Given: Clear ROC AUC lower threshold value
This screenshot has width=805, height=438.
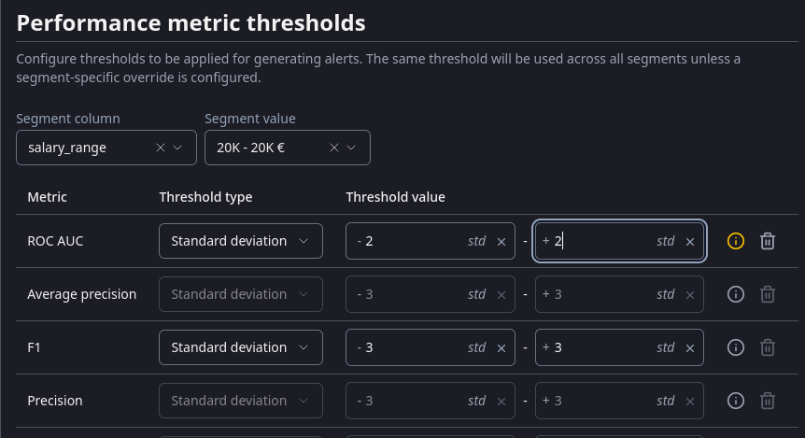Looking at the screenshot, I should tap(501, 241).
